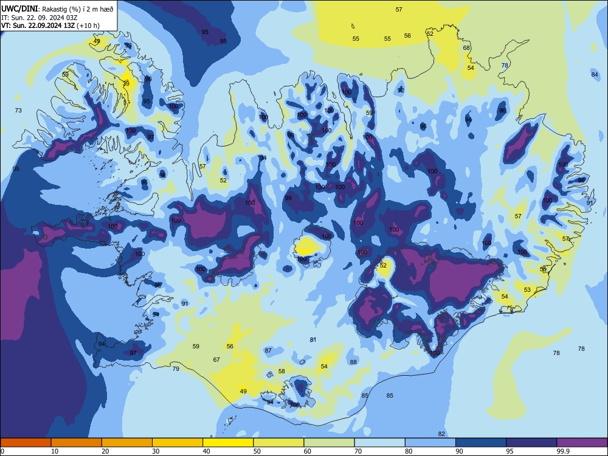
Task: Click the humidity value "53" on southeast coast
Action: click(527, 289)
